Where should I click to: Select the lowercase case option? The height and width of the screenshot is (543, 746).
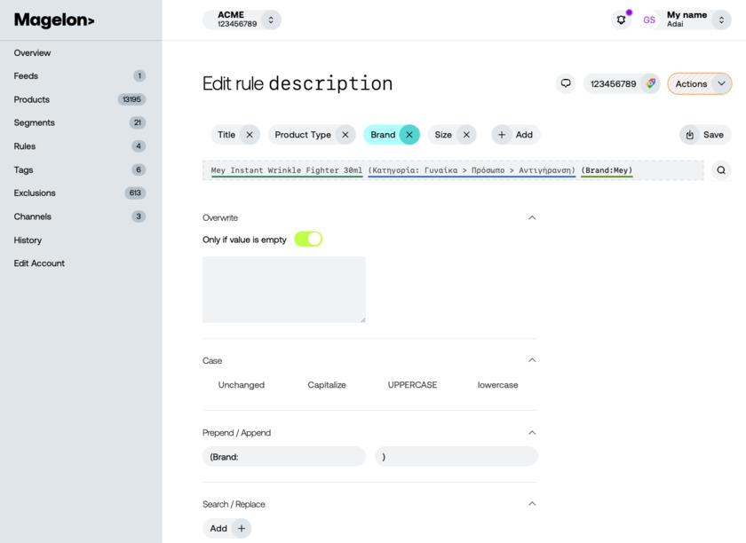(497, 385)
